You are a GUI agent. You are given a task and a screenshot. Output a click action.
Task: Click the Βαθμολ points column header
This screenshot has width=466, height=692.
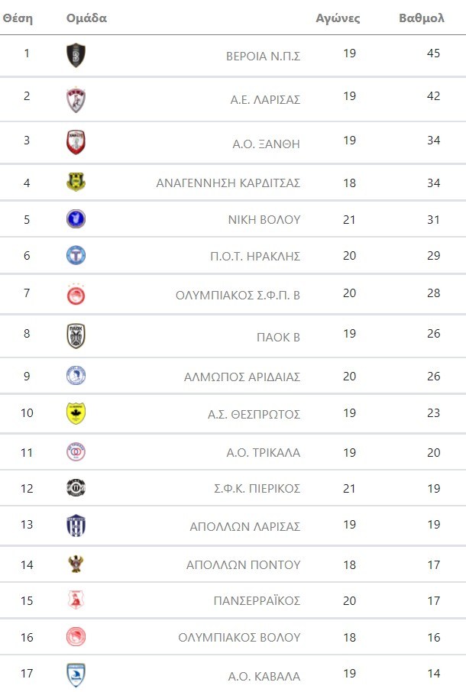click(x=422, y=18)
